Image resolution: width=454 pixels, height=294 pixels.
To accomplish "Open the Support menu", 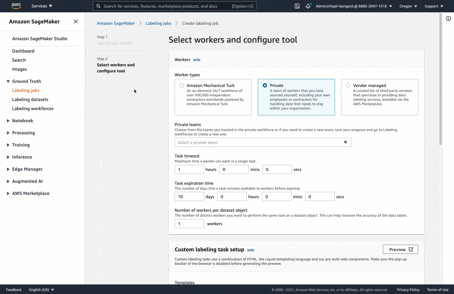I will (x=434, y=6).
